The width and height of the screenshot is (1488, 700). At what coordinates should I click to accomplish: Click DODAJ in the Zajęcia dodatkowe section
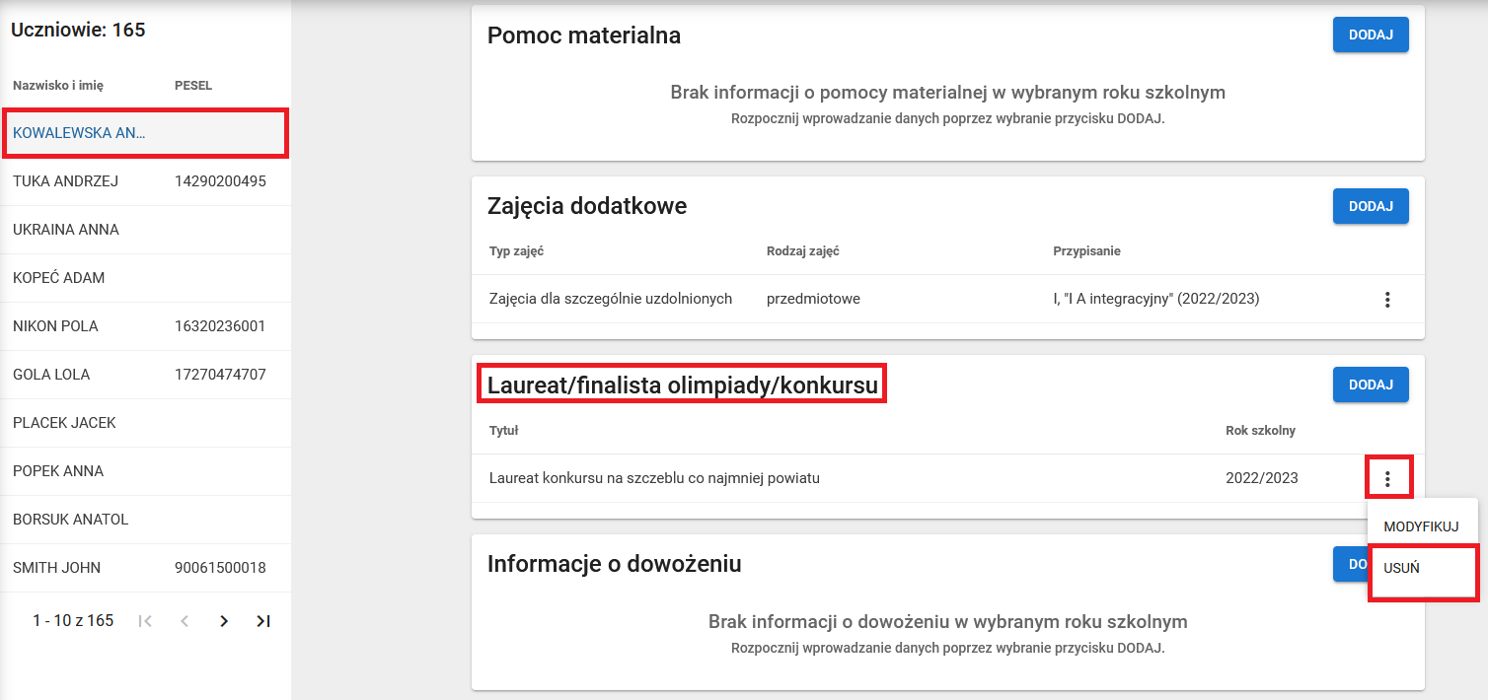[1371, 206]
